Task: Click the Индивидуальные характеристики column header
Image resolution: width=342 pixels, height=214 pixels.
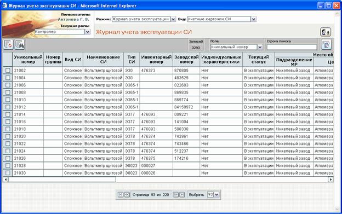Action: pyautogui.click(x=221, y=60)
